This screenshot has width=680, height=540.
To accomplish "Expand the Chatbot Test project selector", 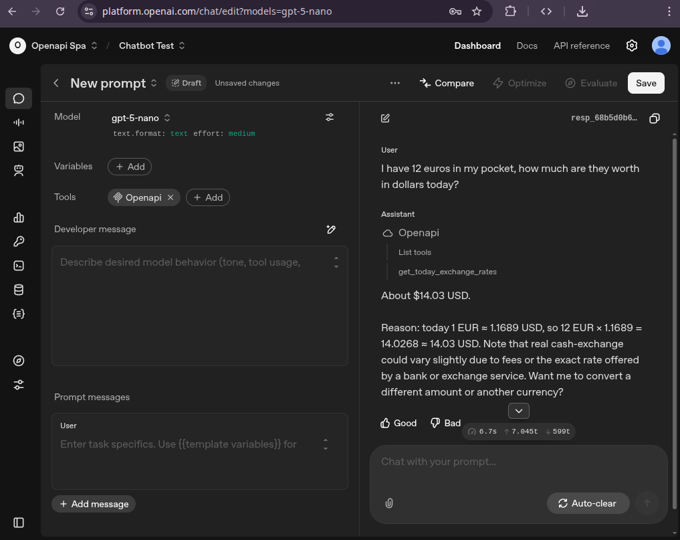I will (152, 46).
